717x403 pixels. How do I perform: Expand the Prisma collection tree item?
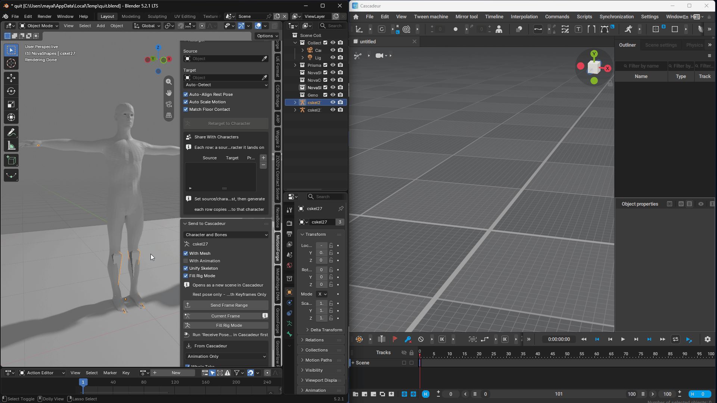click(x=295, y=65)
